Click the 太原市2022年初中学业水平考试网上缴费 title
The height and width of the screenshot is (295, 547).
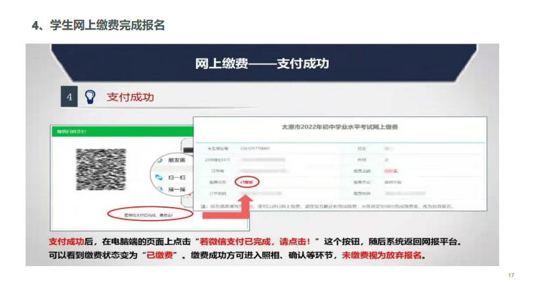[340, 127]
